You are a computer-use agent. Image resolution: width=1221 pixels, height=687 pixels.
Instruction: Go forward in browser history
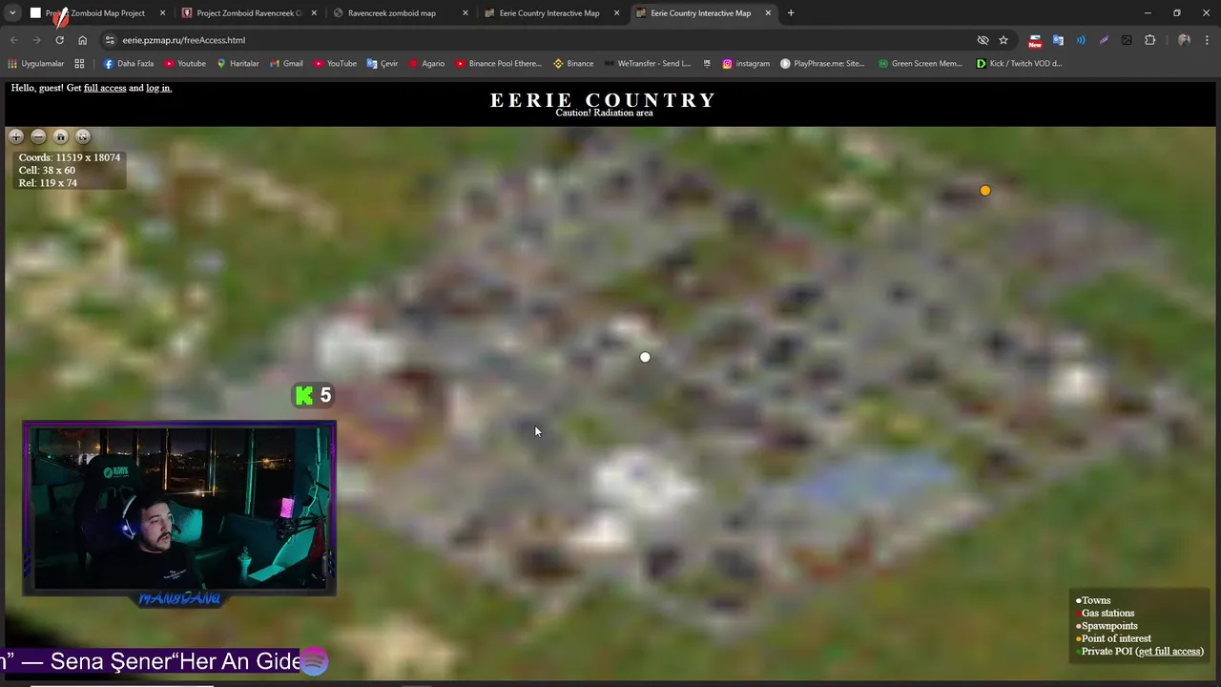click(x=36, y=40)
